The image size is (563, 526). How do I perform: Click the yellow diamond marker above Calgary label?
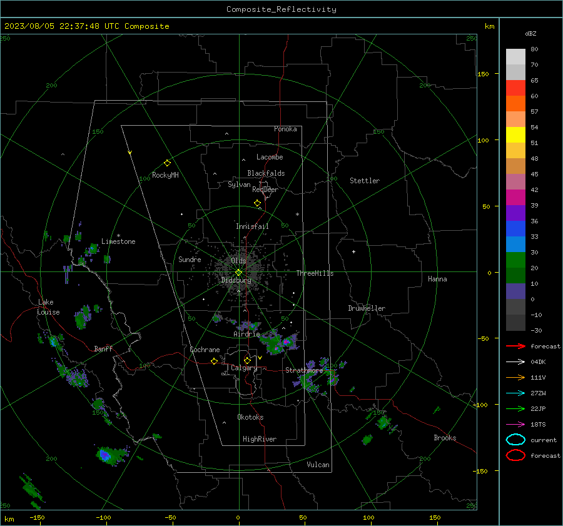247,360
